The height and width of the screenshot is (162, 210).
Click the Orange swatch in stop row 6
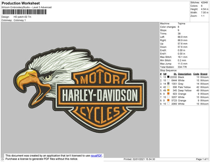coord(168,94)
